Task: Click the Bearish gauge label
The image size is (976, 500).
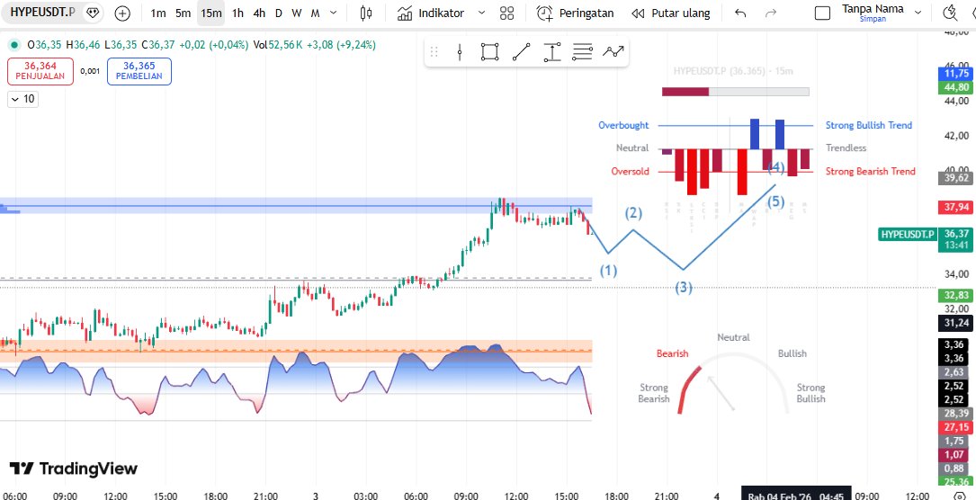Action: (672, 353)
